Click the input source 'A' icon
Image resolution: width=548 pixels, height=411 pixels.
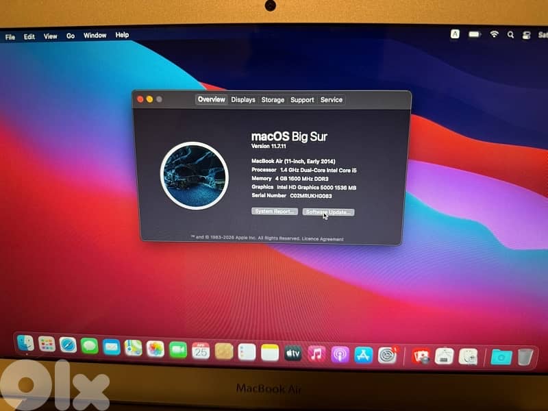[x=455, y=34]
